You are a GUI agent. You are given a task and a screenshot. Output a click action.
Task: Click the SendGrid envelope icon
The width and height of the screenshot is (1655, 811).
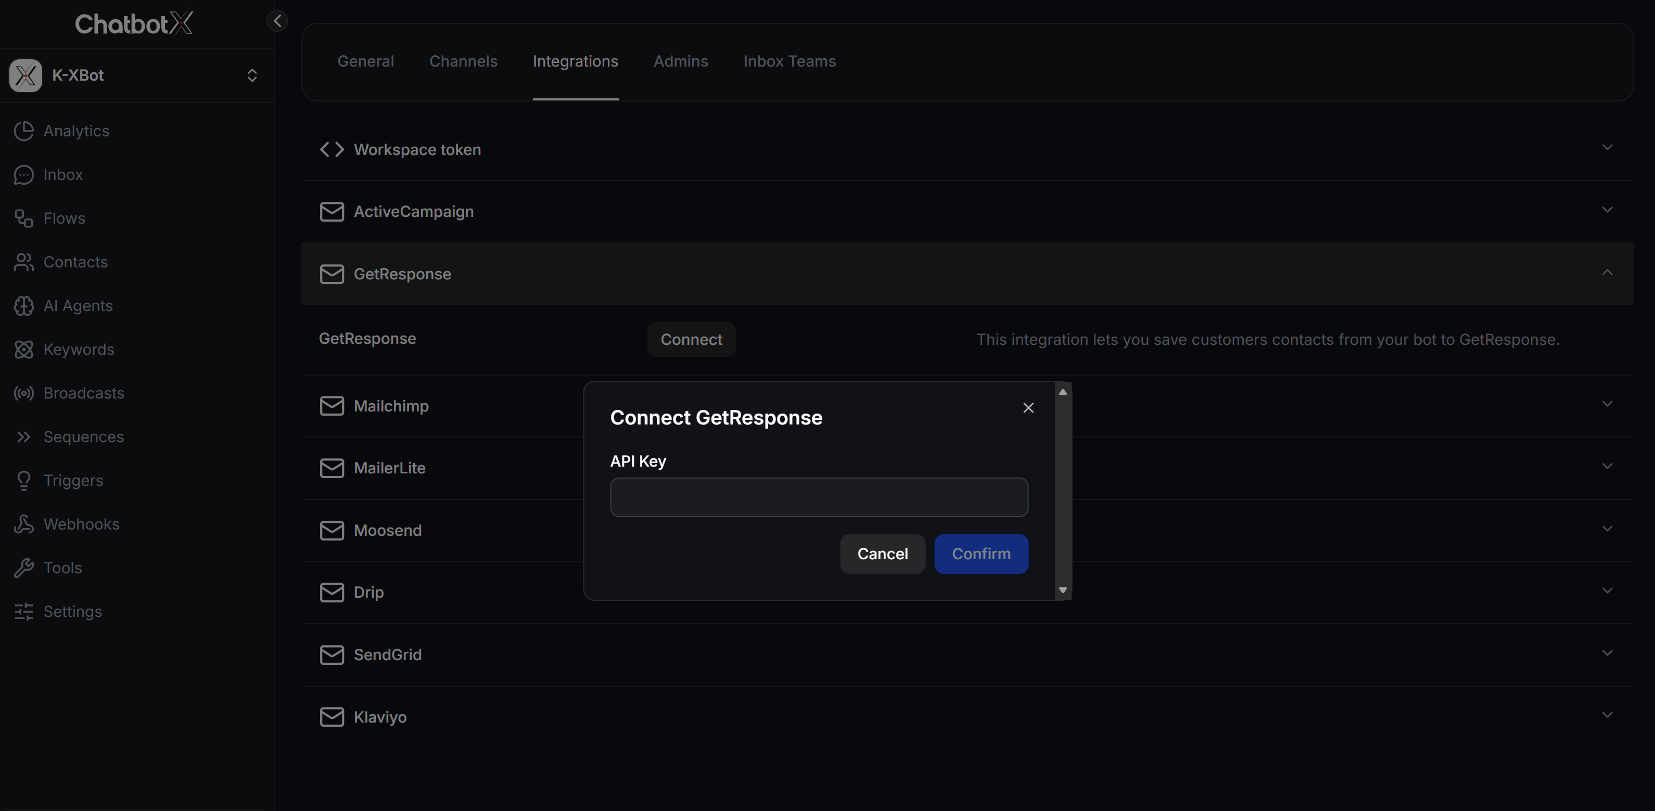pos(332,654)
